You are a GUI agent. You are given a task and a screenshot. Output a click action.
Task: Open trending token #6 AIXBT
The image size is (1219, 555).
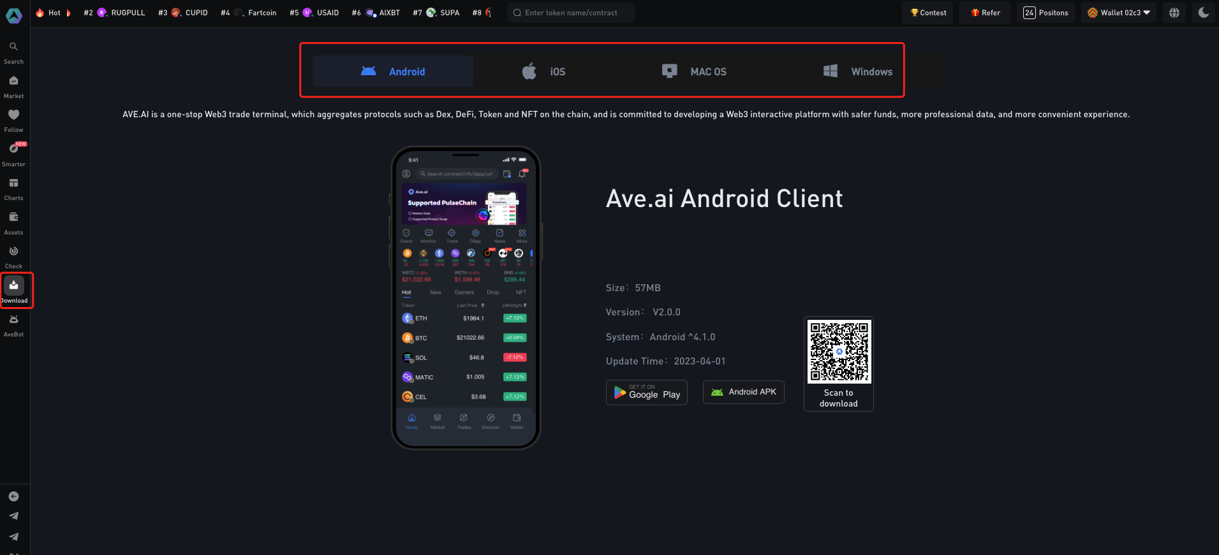click(376, 13)
